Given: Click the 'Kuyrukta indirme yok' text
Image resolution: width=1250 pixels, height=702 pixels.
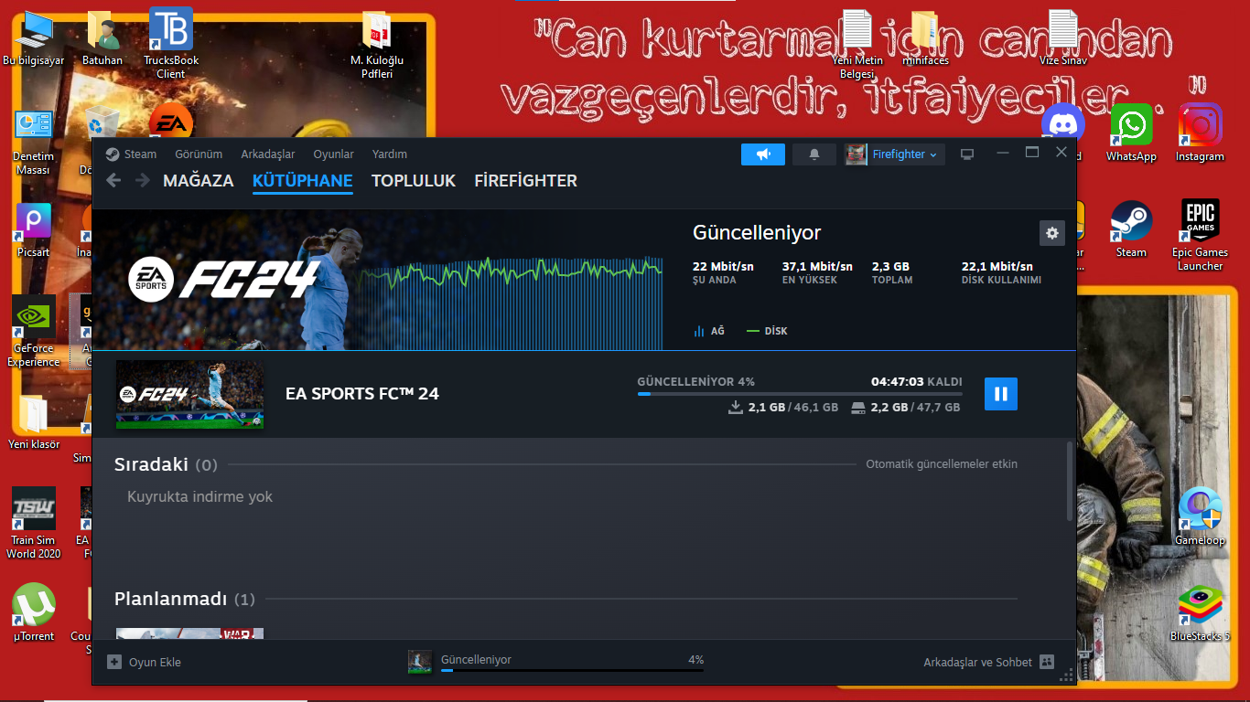Looking at the screenshot, I should point(199,497).
